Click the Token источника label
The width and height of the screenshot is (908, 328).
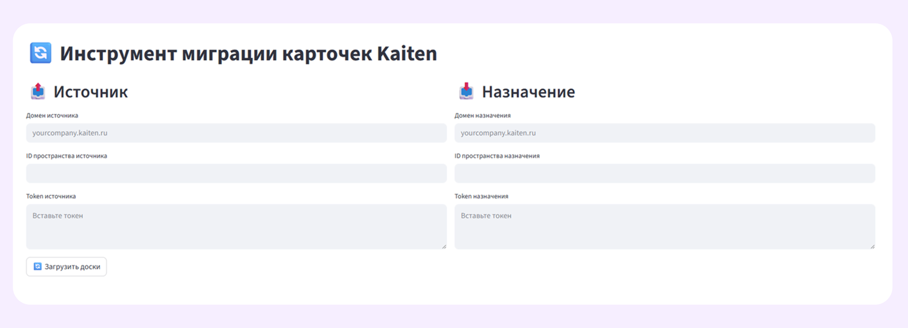coord(51,196)
